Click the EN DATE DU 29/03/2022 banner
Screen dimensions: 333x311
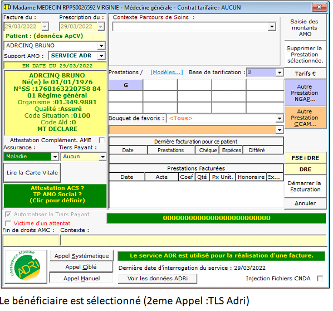point(56,65)
